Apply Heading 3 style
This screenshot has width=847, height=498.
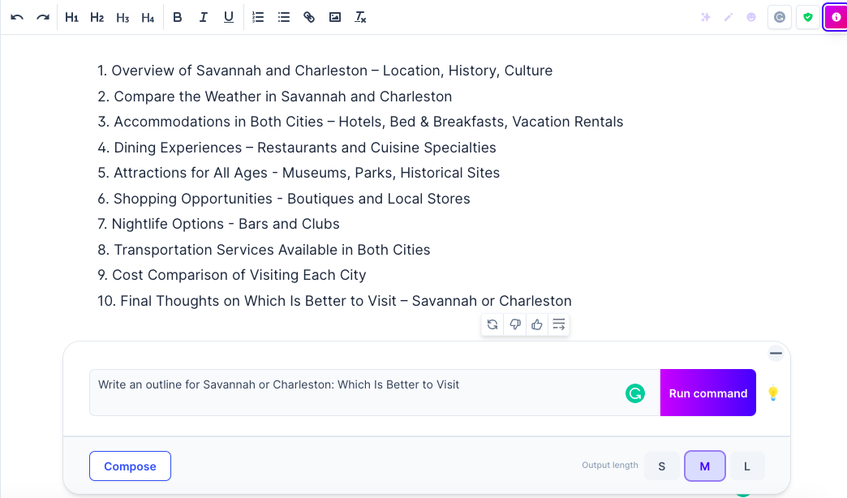pos(123,17)
